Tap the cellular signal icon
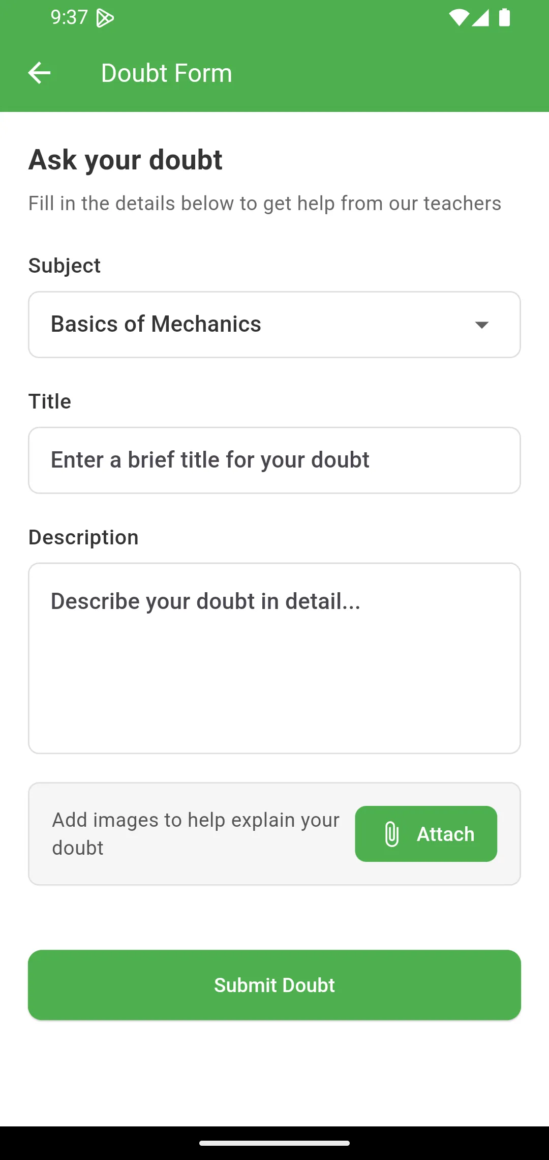Screen dimensions: 549x1160 [480, 17]
